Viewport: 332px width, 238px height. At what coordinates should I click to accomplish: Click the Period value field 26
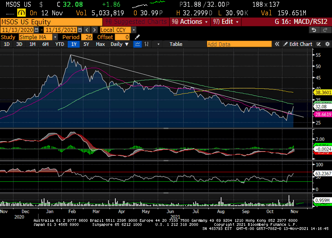click(87, 37)
